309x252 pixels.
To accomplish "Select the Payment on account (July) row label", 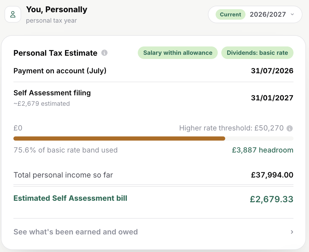I will (x=60, y=71).
